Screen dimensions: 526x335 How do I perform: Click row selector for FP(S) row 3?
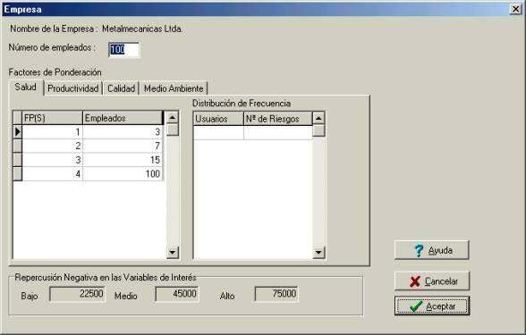point(18,160)
